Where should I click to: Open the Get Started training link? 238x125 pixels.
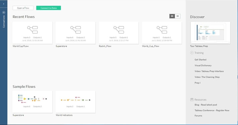coord(201,60)
